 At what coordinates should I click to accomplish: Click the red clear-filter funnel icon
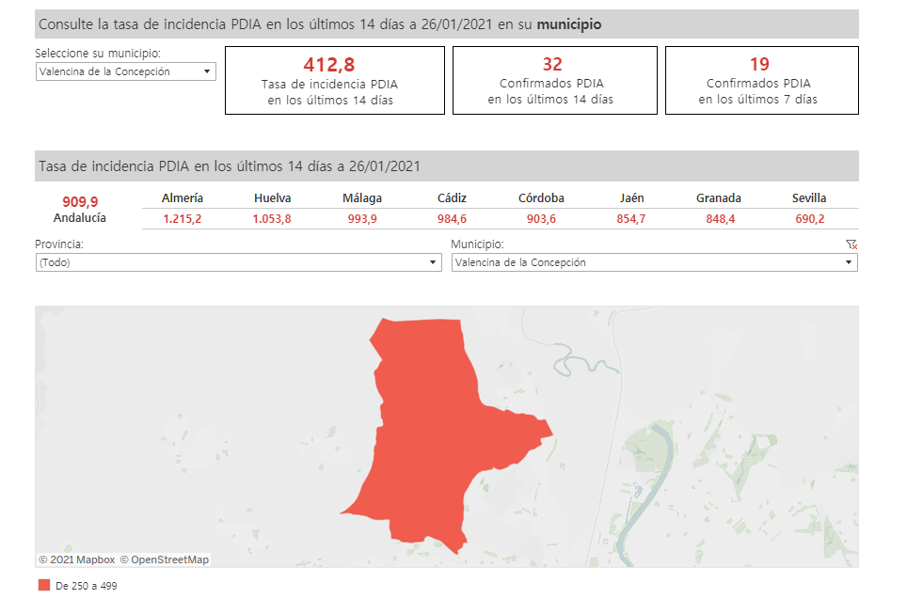point(851,244)
